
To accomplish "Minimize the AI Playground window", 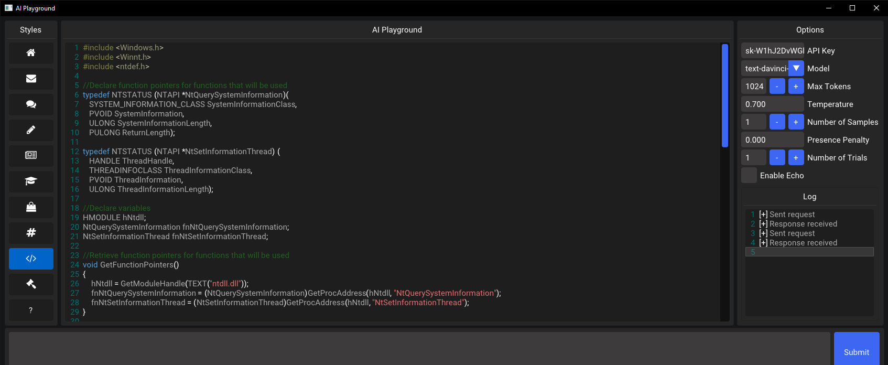I will point(829,8).
